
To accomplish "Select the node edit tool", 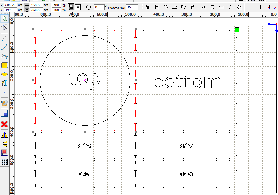I will pos(4,27).
